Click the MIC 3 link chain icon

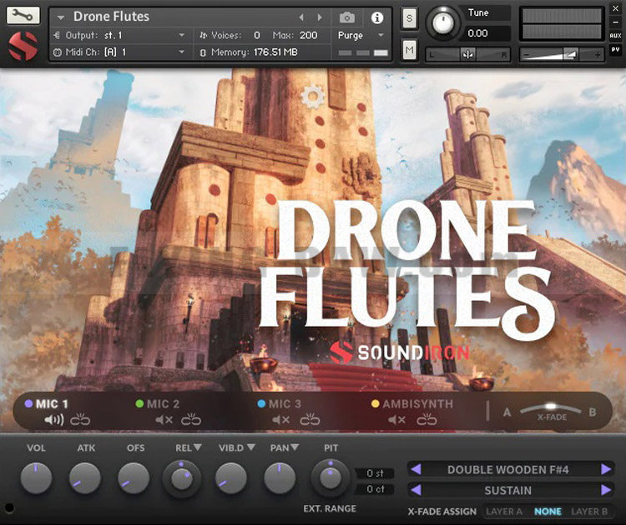pos(310,420)
